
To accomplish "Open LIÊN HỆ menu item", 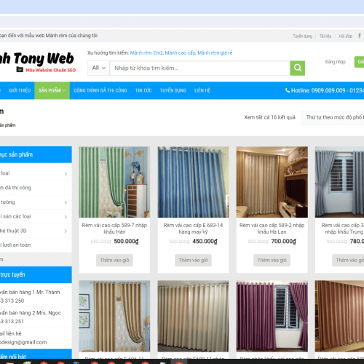I will (202, 90).
